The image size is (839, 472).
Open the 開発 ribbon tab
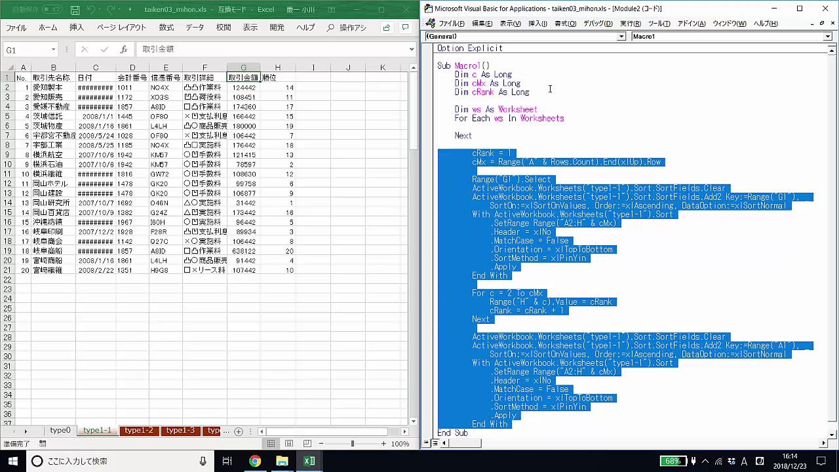coord(277,28)
